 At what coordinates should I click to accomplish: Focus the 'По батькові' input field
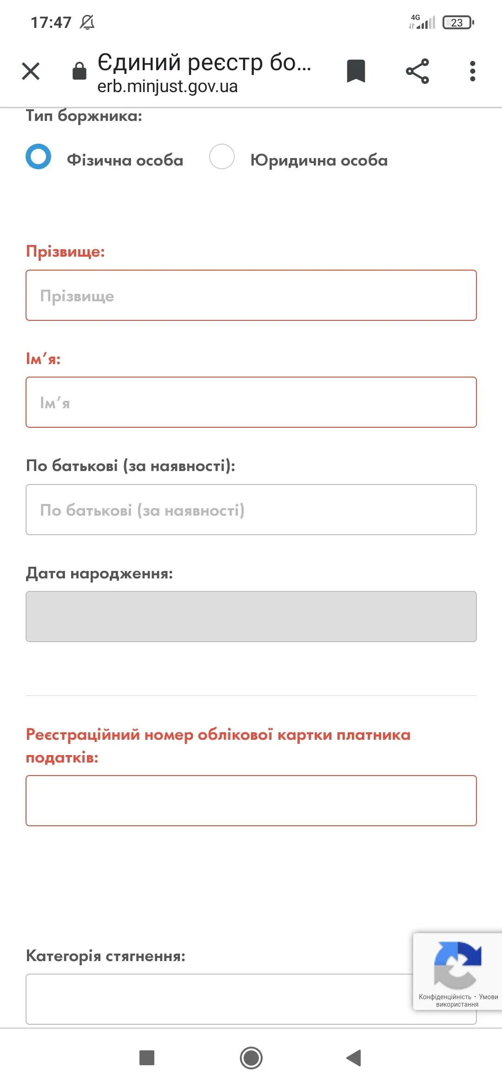[x=251, y=510]
